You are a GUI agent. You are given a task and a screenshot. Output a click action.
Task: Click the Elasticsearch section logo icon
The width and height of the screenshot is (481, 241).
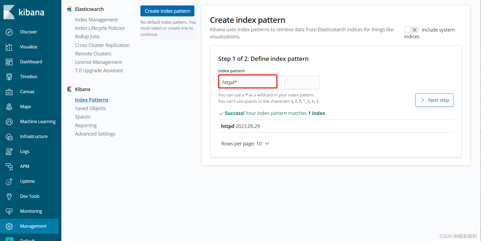point(70,9)
